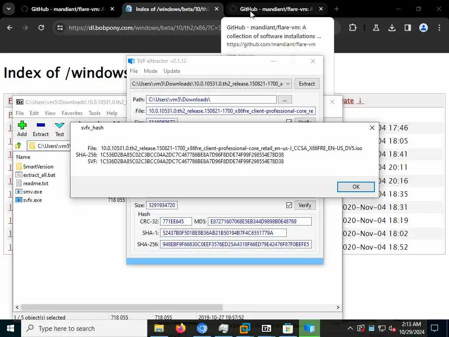Open a new browser tab
This screenshot has height=337, width=449.
coord(336,9)
